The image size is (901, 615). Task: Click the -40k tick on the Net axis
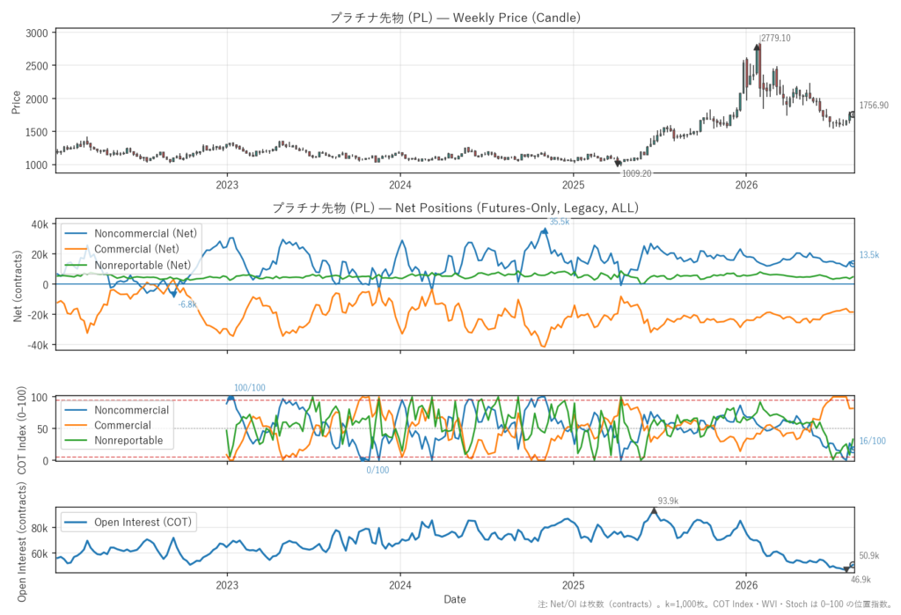[x=37, y=346]
